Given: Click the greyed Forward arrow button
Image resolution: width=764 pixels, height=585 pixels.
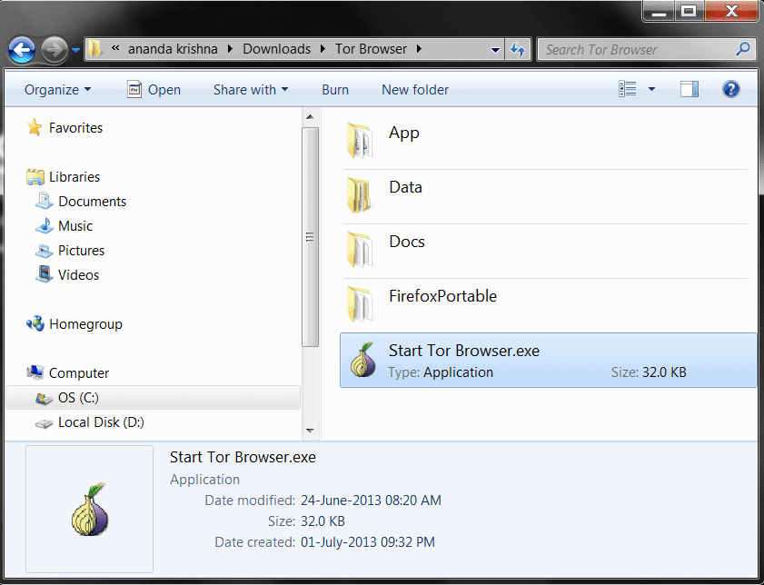Looking at the screenshot, I should (x=55, y=50).
